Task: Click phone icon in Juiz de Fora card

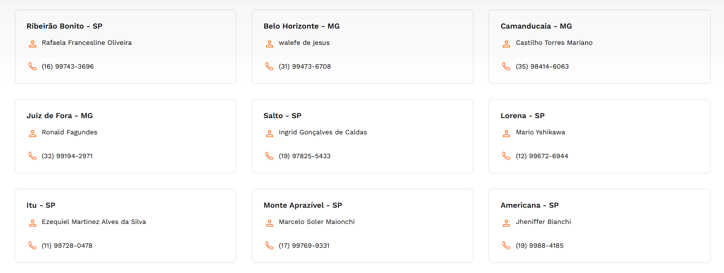Action: (x=32, y=156)
